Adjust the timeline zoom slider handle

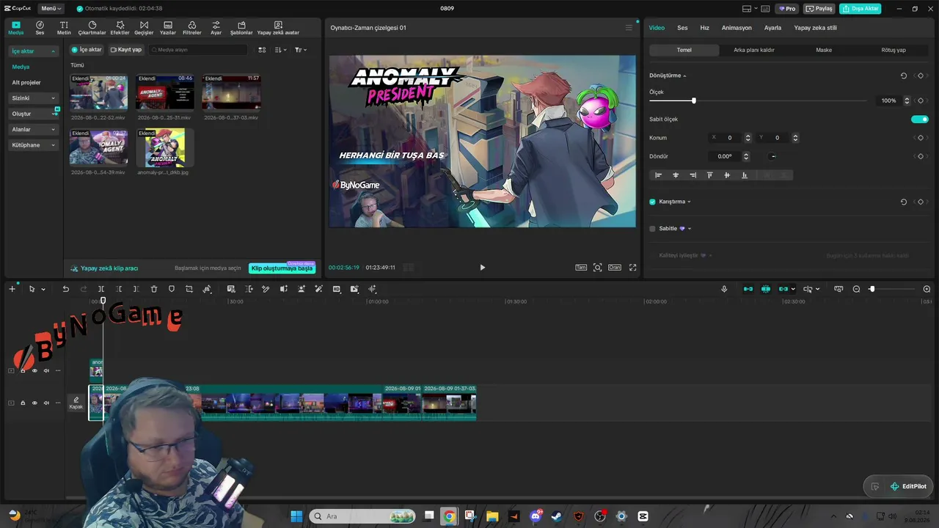[x=872, y=289]
